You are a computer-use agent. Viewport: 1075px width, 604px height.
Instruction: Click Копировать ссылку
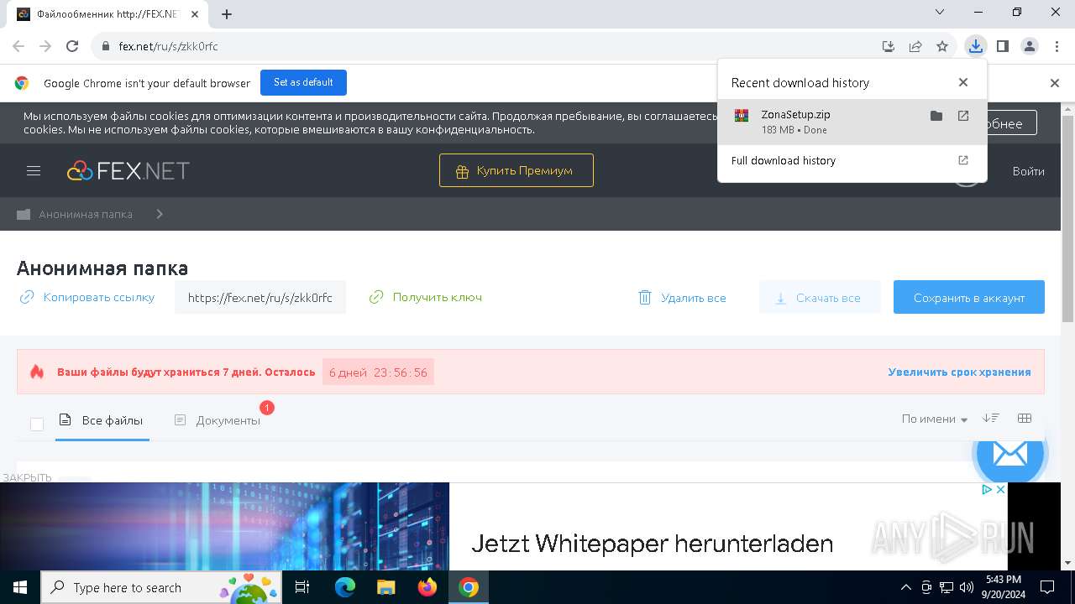click(87, 297)
